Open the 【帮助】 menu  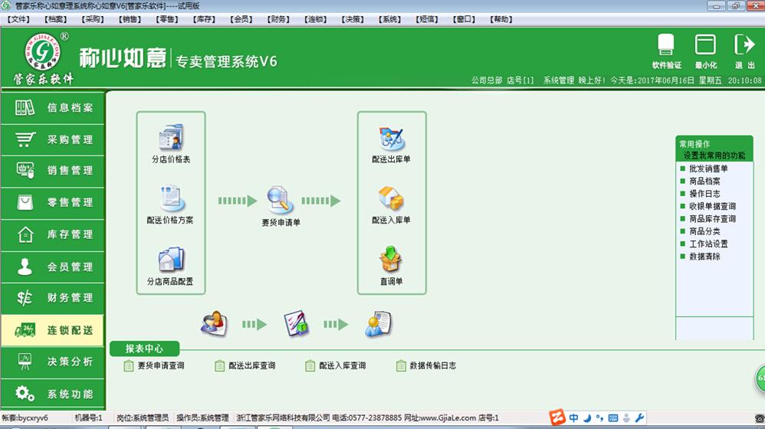(501, 19)
